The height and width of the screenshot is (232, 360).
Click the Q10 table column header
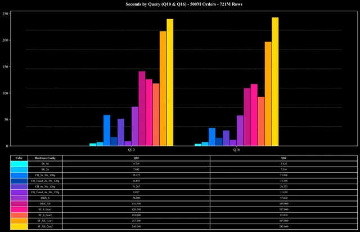tap(136, 158)
